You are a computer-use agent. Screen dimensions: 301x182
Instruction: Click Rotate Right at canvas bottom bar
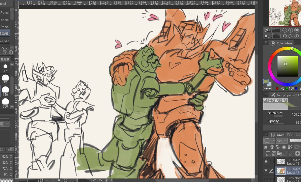tap(100, 180)
